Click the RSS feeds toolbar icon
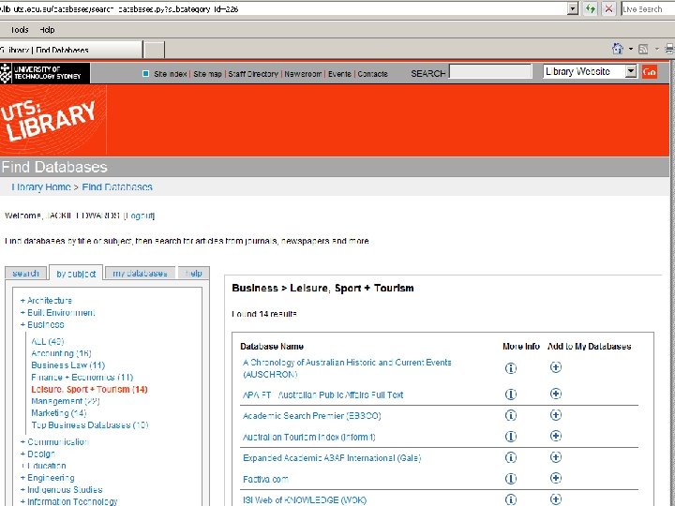 coord(643,49)
